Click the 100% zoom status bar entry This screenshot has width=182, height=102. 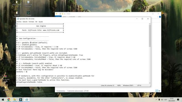tap(119, 86)
